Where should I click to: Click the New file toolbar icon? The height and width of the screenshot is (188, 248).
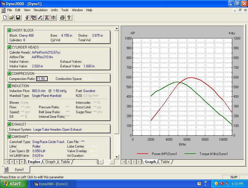point(5,18)
